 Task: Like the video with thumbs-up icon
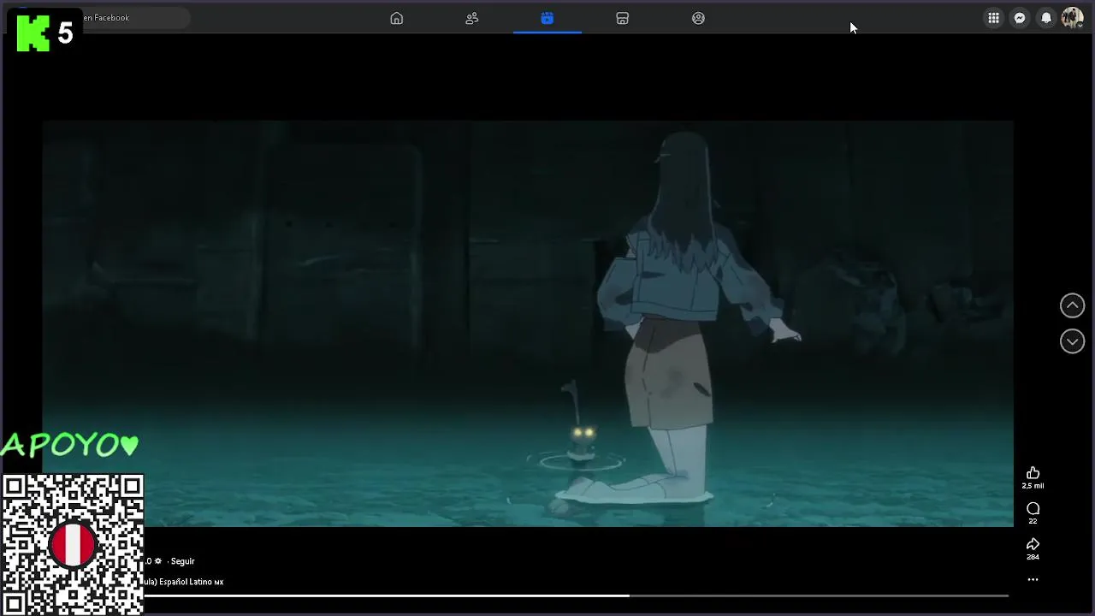tap(1033, 473)
